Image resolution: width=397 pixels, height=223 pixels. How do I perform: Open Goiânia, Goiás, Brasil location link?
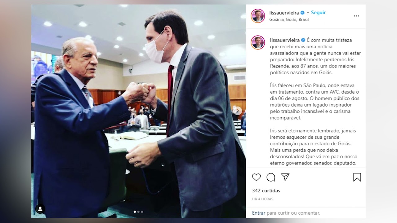coord(289,20)
